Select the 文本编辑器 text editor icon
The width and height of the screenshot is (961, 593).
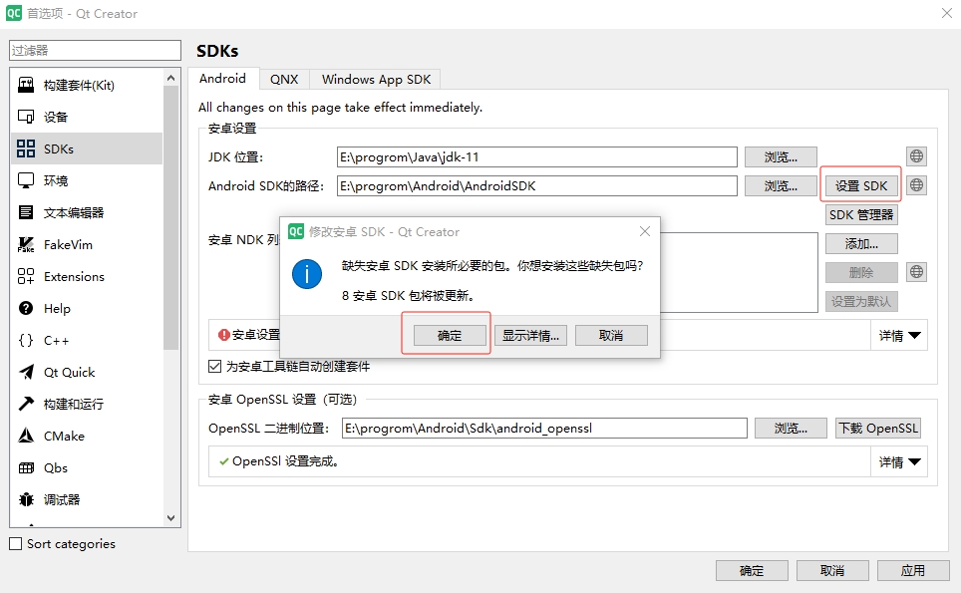pos(26,212)
